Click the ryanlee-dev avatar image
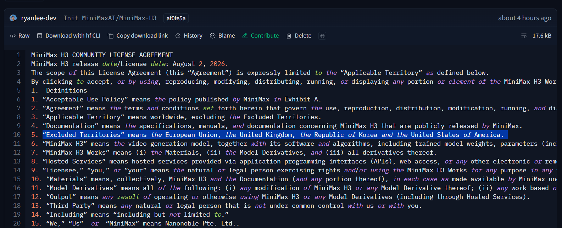Screen dimensions: 562x228 (13, 18)
